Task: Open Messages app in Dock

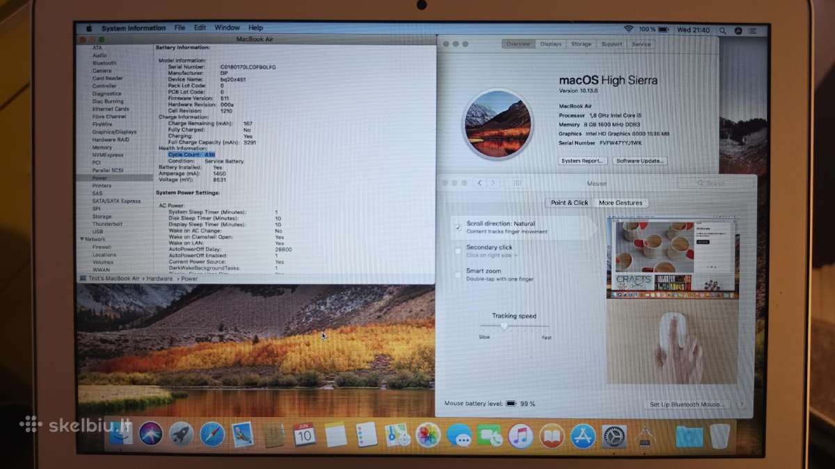Action: [x=459, y=436]
